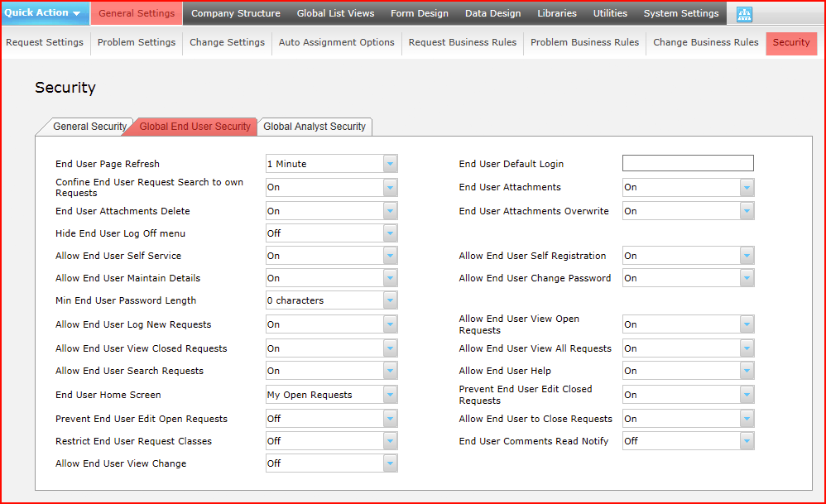Open Libraries menu
826x504 pixels.
coord(557,13)
